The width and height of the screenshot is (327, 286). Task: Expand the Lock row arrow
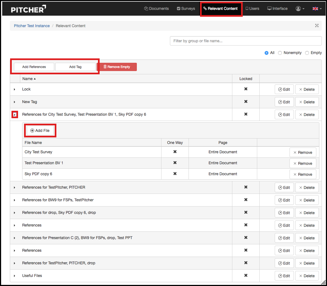pyautogui.click(x=15, y=89)
